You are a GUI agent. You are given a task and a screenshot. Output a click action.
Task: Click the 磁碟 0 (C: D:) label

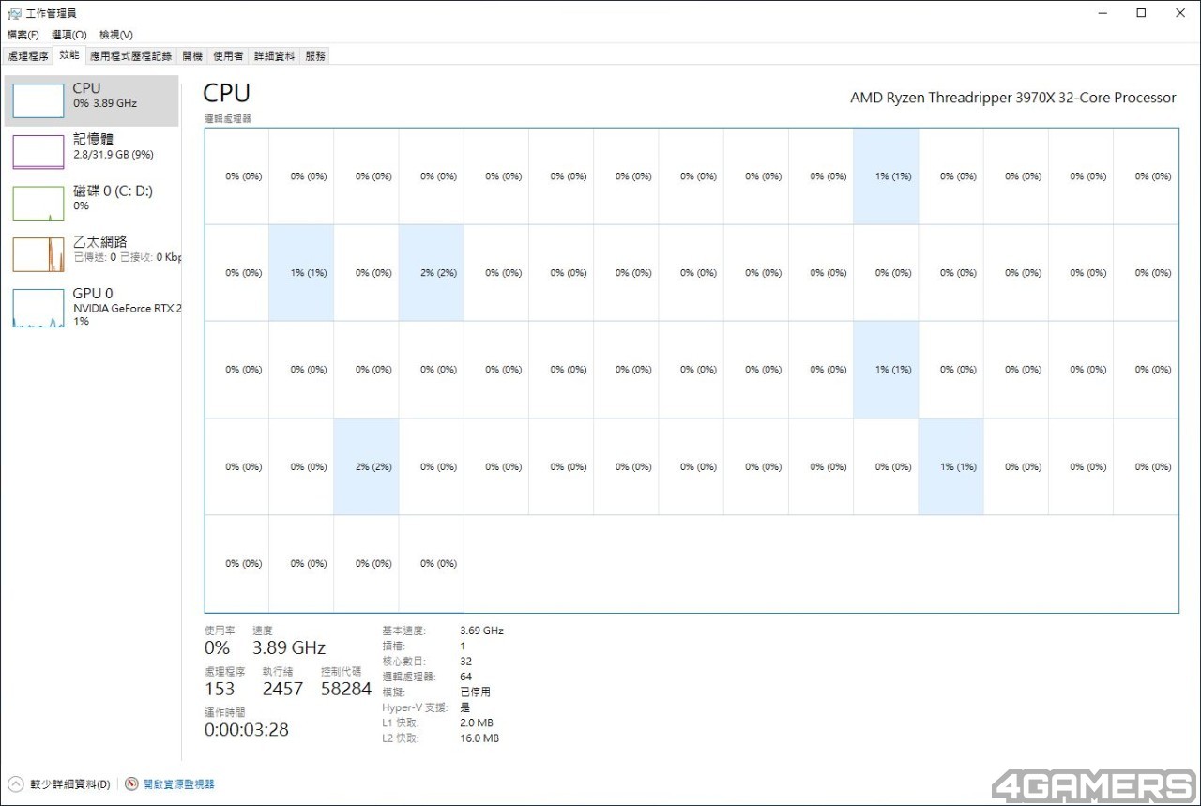[x=113, y=191]
